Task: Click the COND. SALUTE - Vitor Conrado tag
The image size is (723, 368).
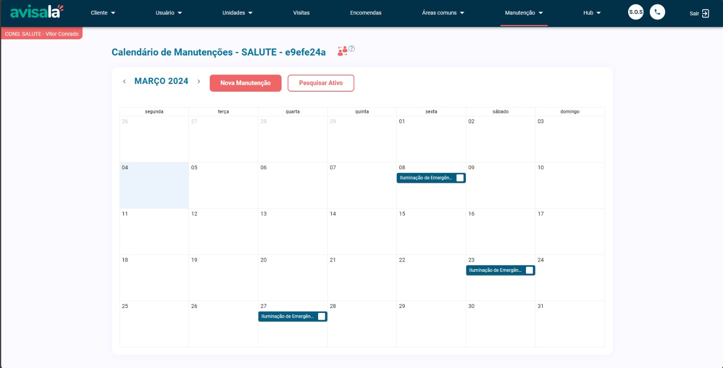Action: click(x=42, y=34)
